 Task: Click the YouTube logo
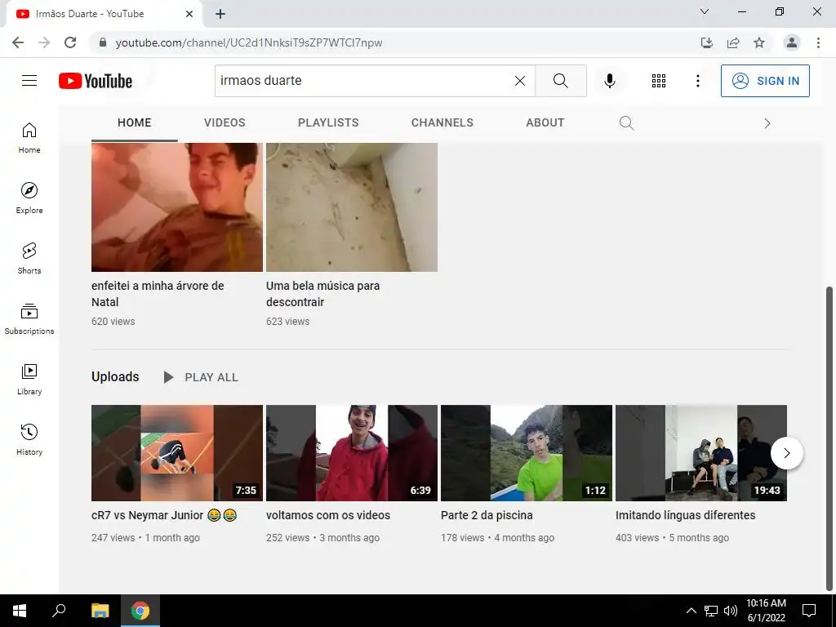[96, 81]
